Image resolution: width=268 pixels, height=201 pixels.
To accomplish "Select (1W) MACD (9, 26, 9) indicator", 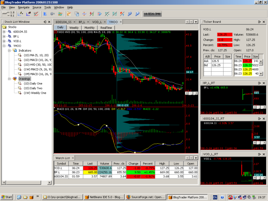I will click(38, 69).
